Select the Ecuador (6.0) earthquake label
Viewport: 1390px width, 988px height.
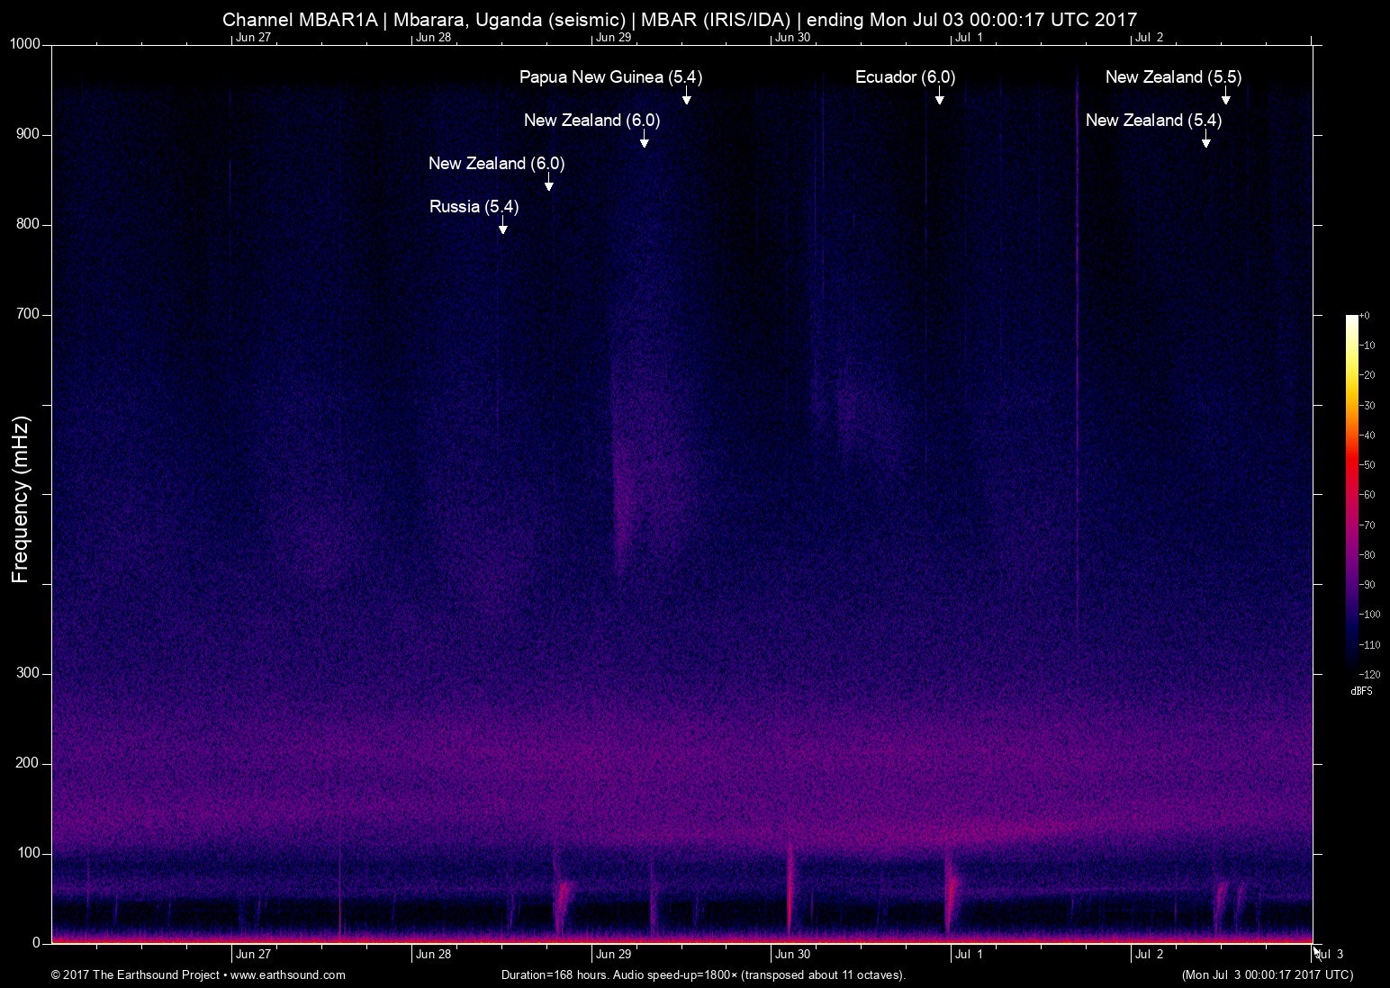click(905, 77)
